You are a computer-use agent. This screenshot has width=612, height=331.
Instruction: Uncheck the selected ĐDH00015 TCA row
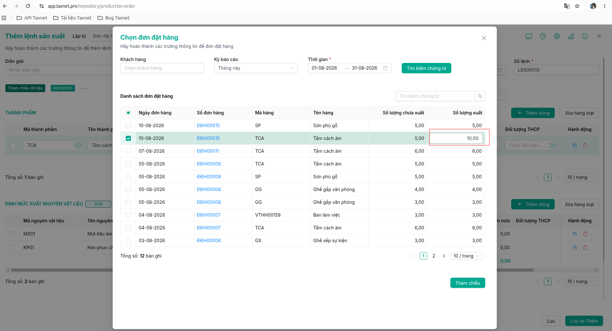(x=128, y=138)
